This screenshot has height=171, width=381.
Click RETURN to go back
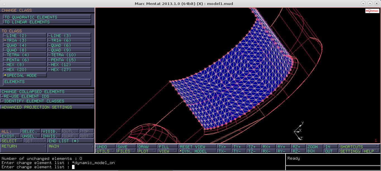(x=23, y=148)
